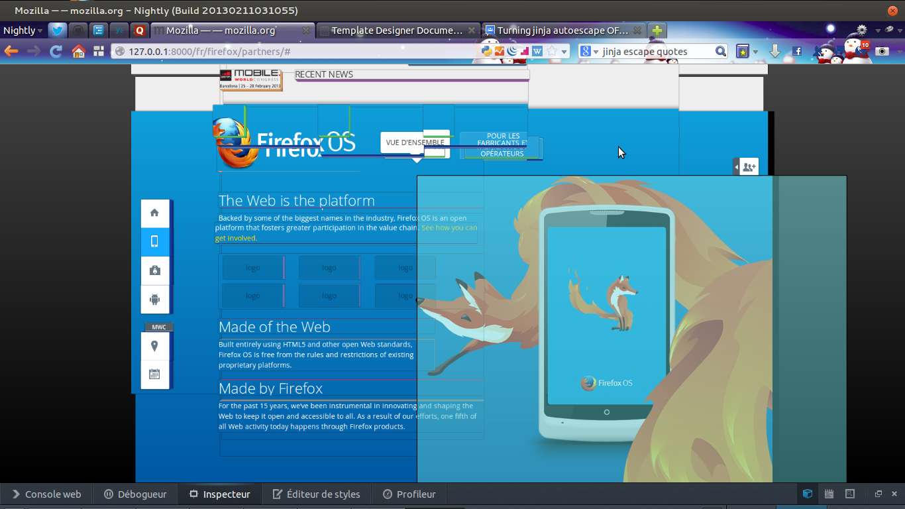
Task: Bookmark this page with the star
Action: pos(552,51)
